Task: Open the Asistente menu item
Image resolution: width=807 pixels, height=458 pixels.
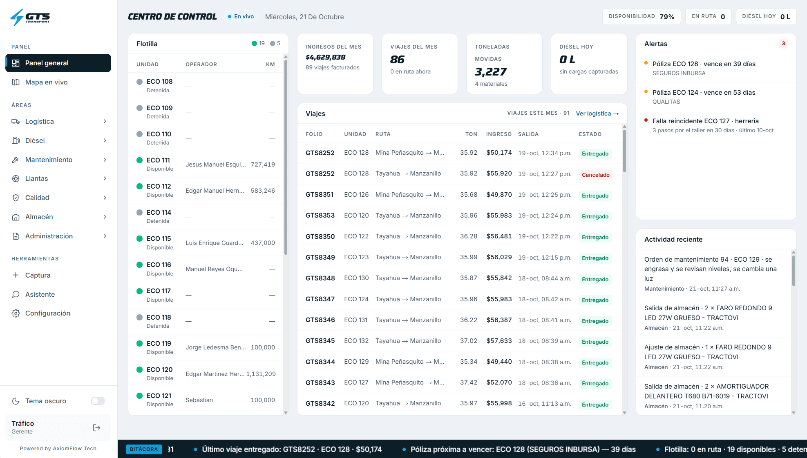Action: [58, 294]
